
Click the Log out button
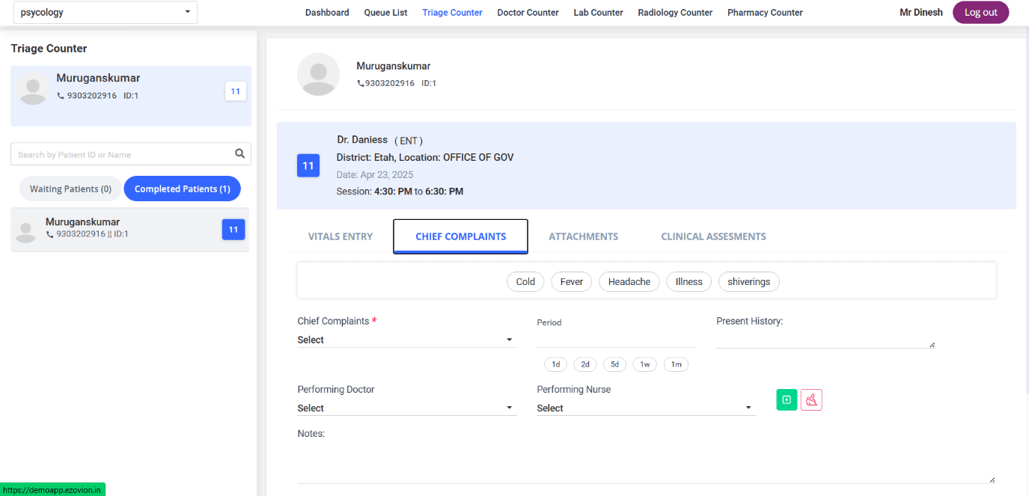click(x=980, y=13)
